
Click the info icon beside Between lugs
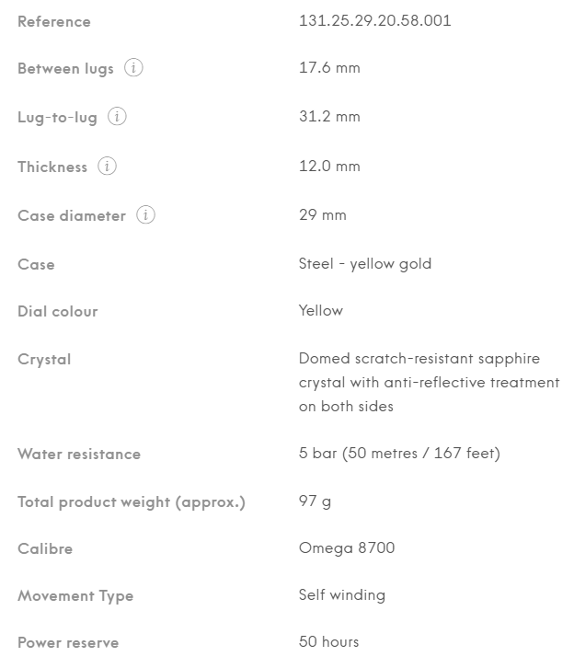point(133,68)
